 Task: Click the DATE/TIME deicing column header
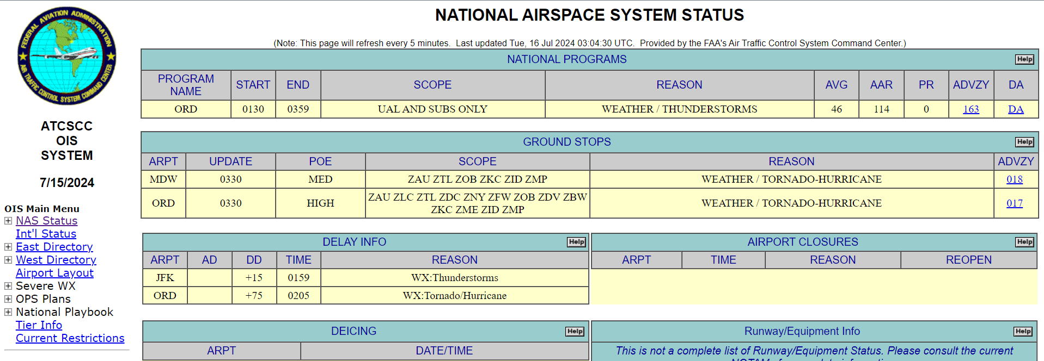click(444, 351)
